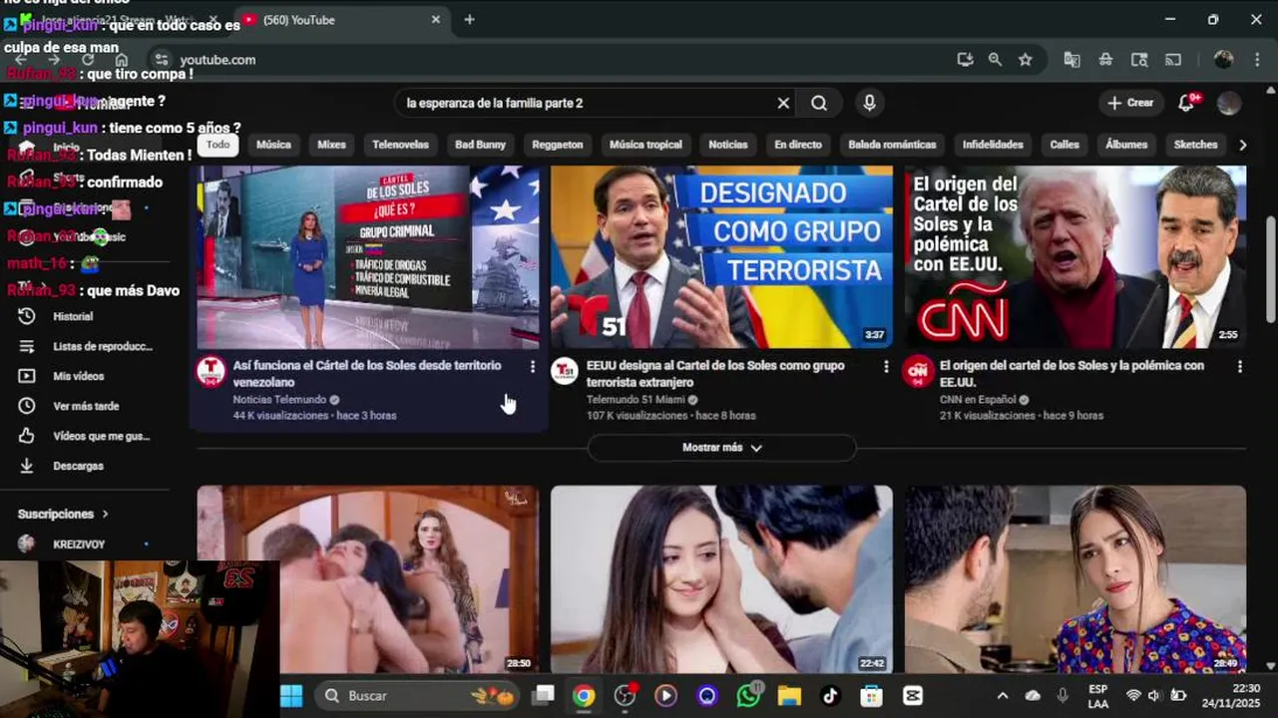Open TikTok from the taskbar

click(x=830, y=695)
